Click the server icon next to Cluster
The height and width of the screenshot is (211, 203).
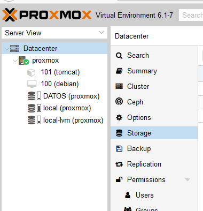tap(119, 86)
